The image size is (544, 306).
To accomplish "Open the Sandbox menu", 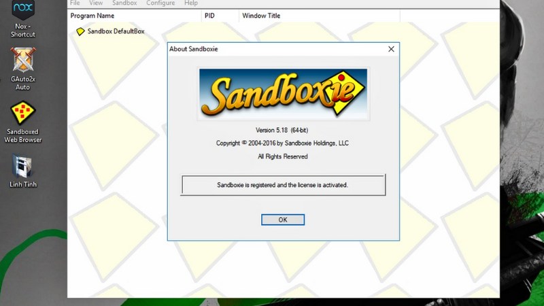I will 124,3.
